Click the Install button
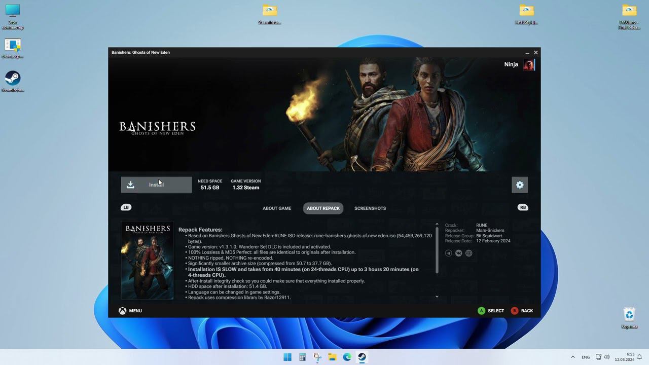Viewport: 649px width, 365px height. point(156,185)
